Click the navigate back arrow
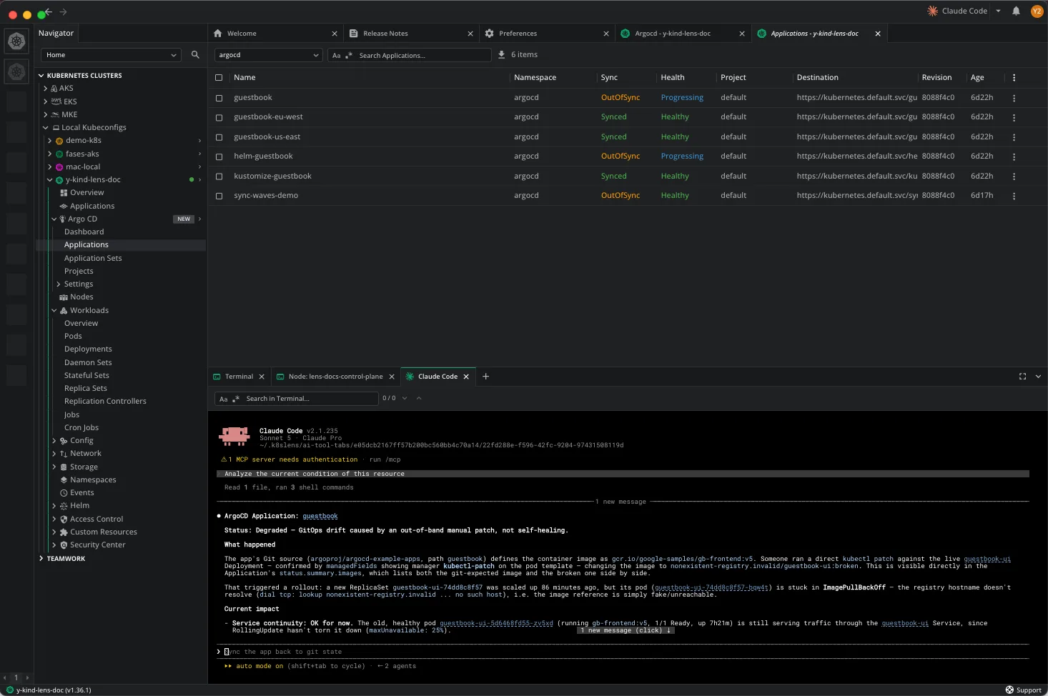 coord(49,11)
